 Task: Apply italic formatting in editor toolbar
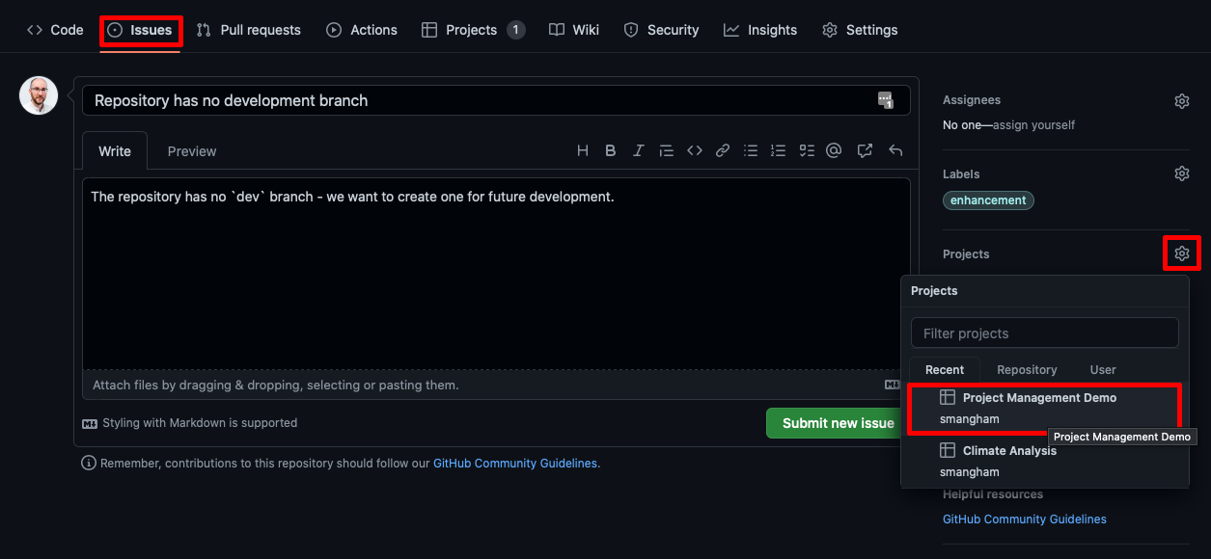point(638,150)
